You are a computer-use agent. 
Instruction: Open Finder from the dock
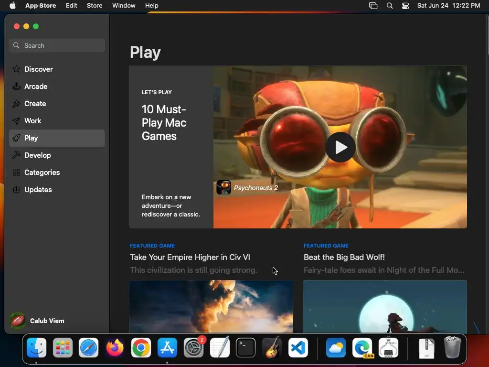tap(36, 347)
